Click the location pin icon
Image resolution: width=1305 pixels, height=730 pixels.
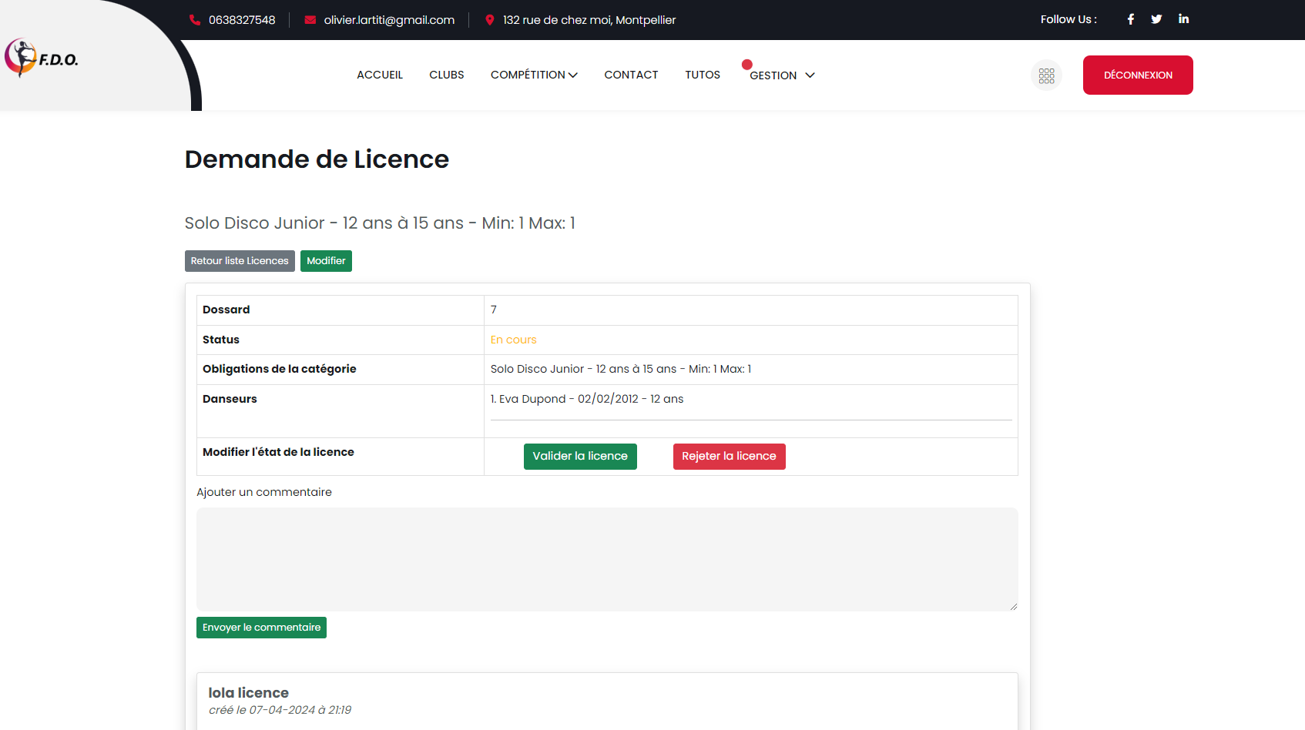coord(489,20)
